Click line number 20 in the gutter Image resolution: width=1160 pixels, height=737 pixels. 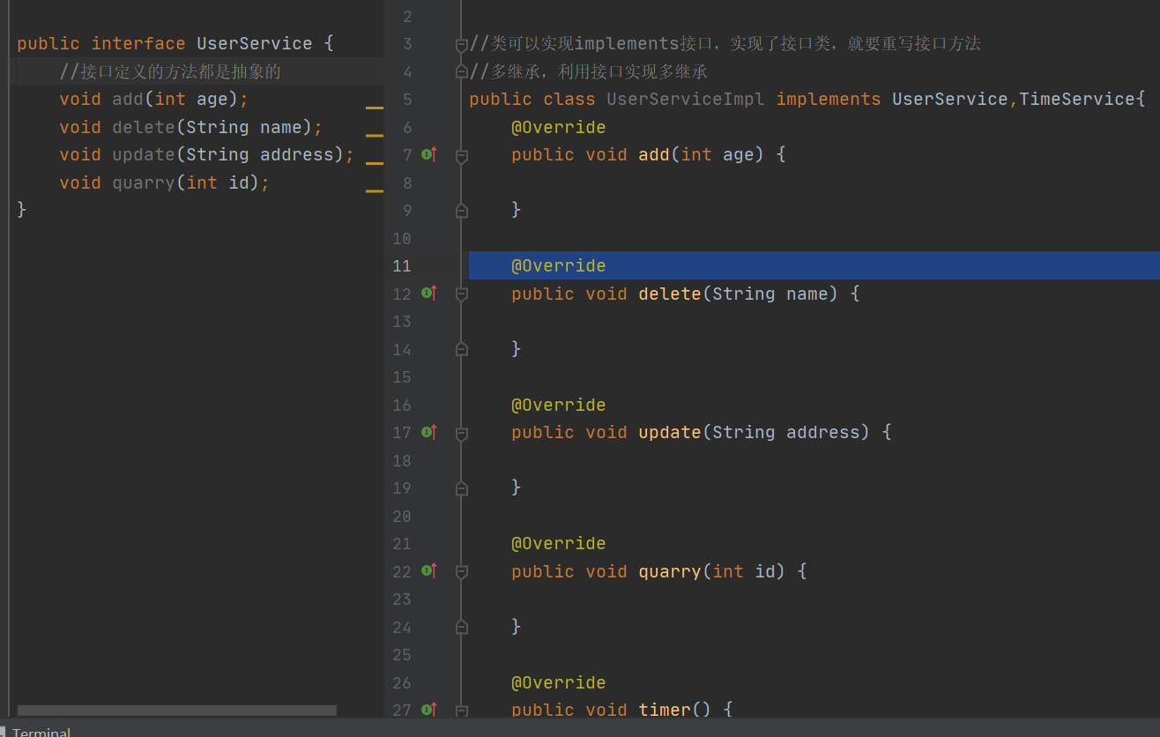coord(402,516)
